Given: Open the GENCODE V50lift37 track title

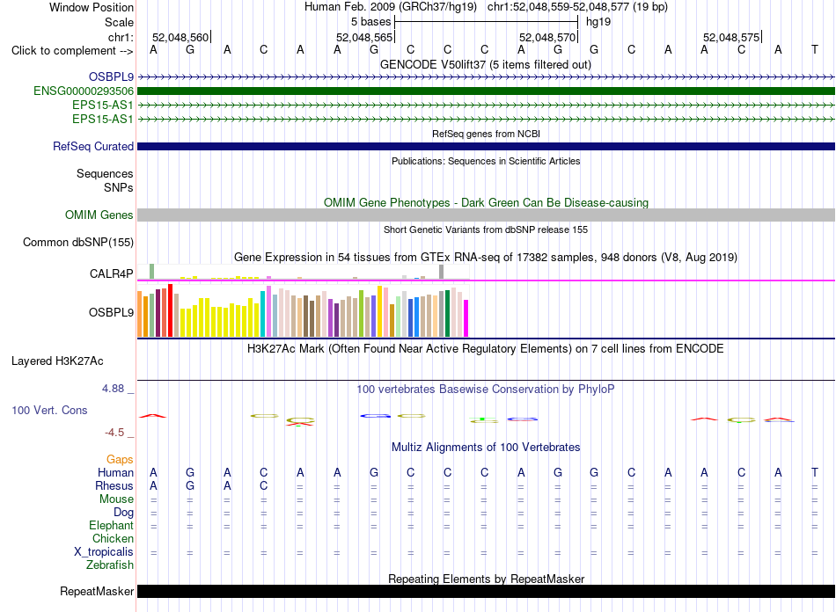Looking at the screenshot, I should pos(486,64).
